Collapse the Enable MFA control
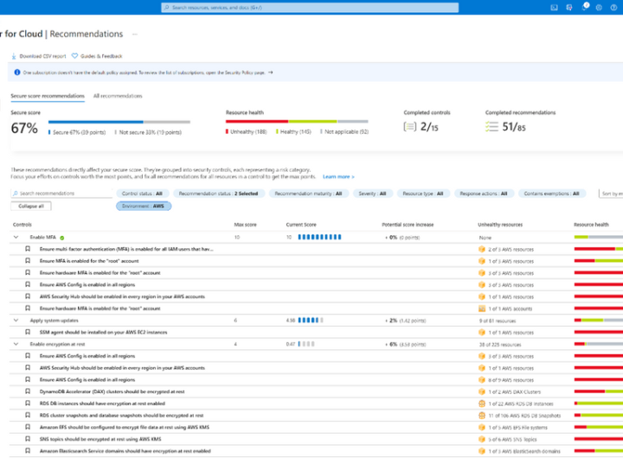This screenshot has width=623, height=458. coord(16,238)
